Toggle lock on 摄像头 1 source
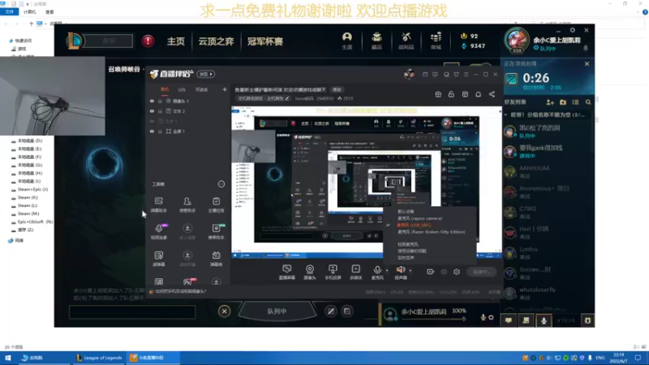Viewport: 649px width, 365px height. 160,101
